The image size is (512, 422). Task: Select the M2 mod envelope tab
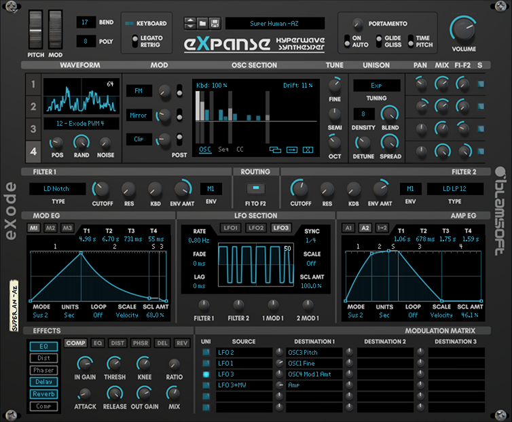click(50, 228)
